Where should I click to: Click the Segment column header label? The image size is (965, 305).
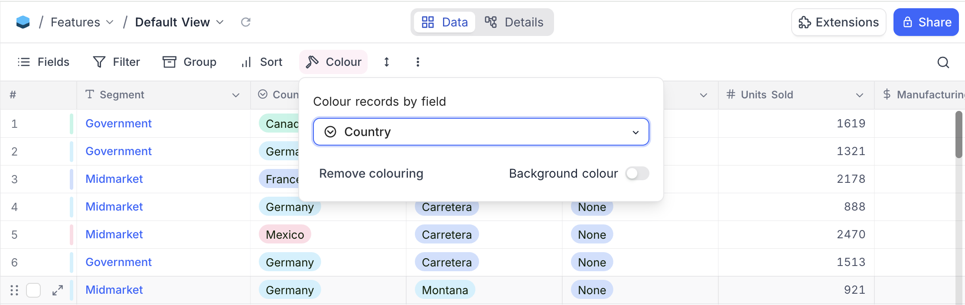pos(122,95)
